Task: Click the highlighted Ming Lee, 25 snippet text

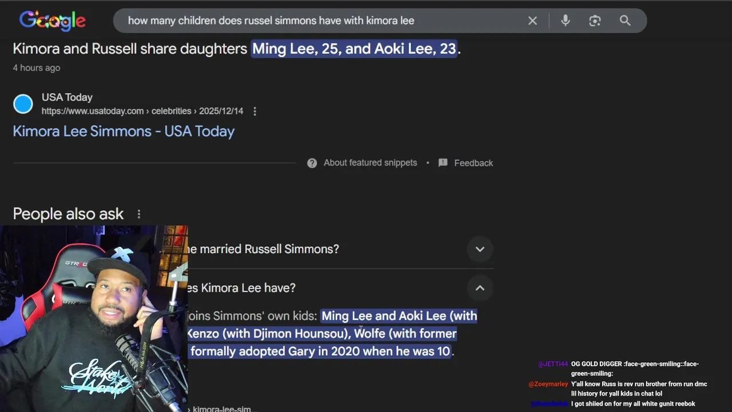Action: [355, 49]
